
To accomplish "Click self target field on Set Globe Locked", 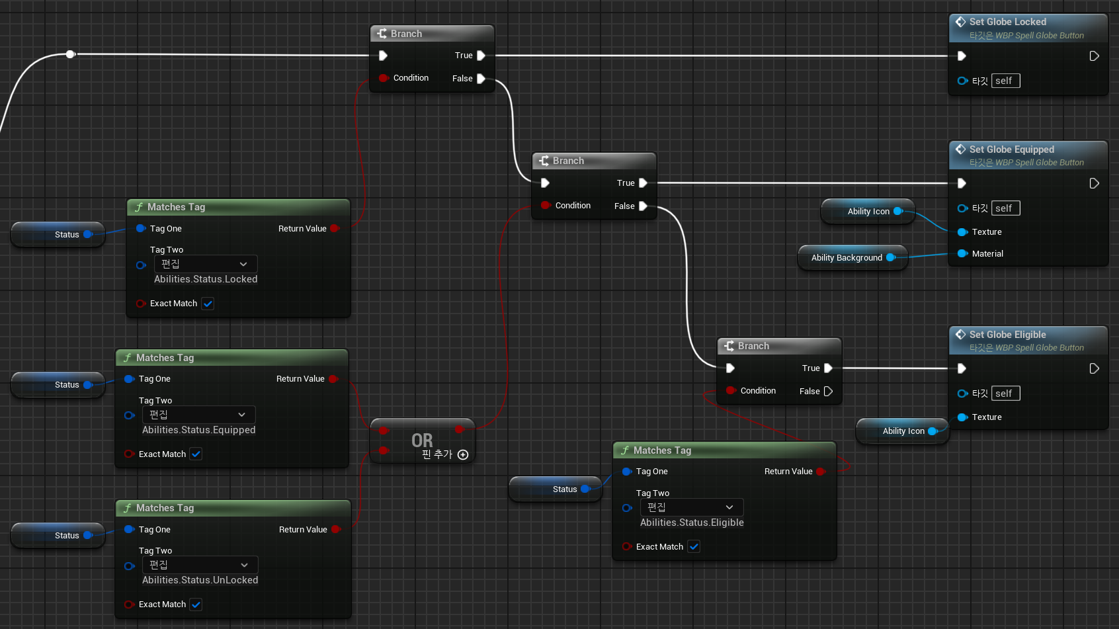I will [1005, 81].
